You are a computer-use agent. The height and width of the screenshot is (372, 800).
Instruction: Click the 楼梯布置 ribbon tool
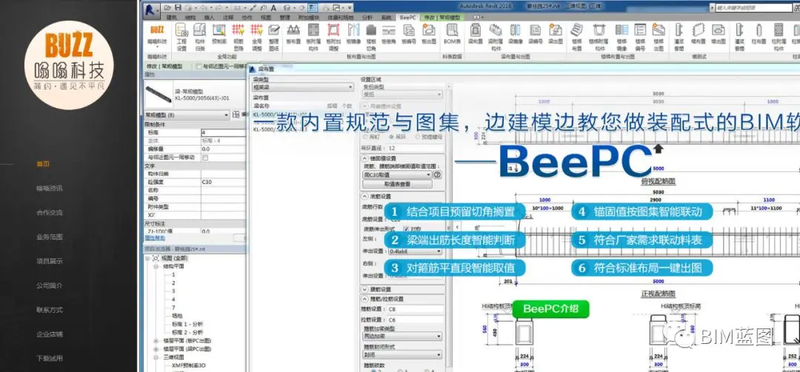point(576,36)
